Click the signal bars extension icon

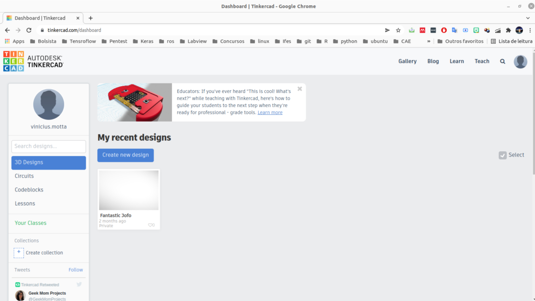click(x=498, y=30)
